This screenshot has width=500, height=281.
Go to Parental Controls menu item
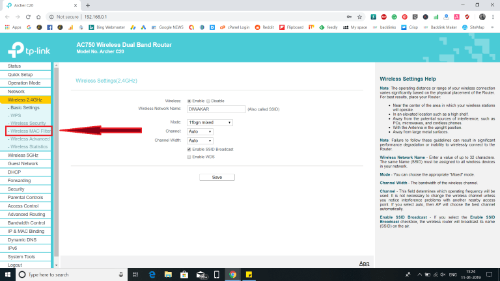tap(25, 197)
